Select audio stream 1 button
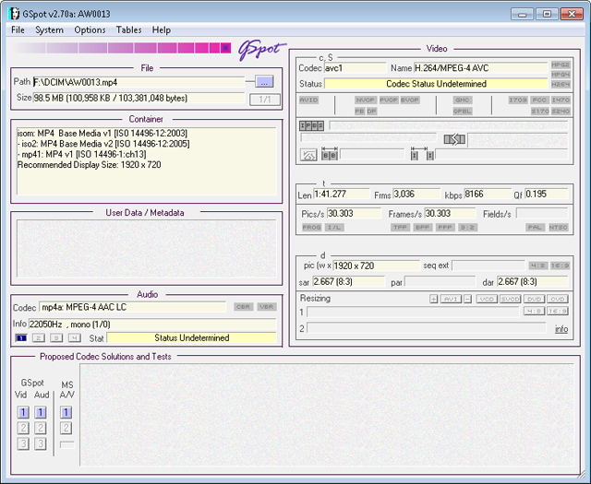 point(21,338)
